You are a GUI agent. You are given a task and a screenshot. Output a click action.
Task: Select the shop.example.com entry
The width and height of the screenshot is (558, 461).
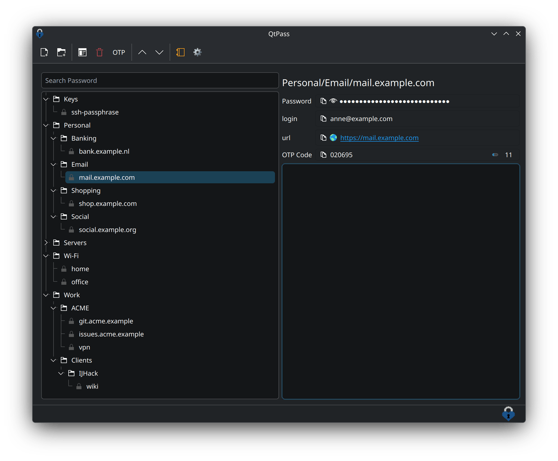point(108,203)
